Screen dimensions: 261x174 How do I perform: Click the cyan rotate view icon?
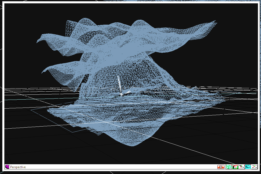pyautogui.click(x=248, y=167)
